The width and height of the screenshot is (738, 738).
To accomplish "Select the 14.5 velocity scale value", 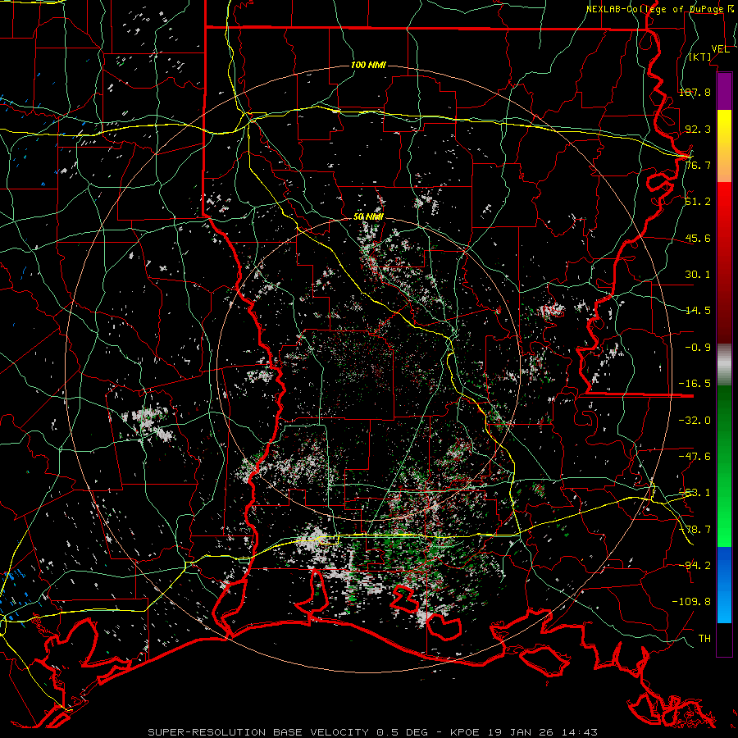I will [x=698, y=310].
